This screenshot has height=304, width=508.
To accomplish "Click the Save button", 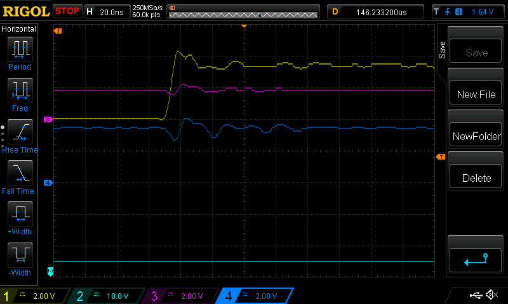I will tap(476, 51).
